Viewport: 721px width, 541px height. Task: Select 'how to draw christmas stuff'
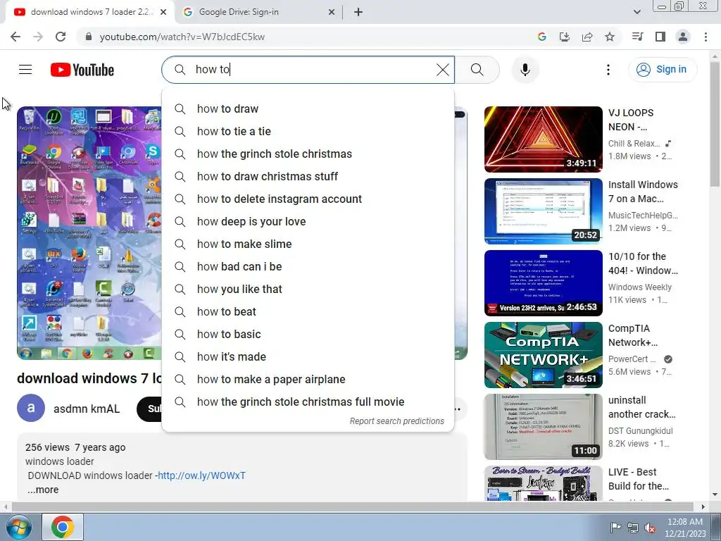pyautogui.click(x=308, y=176)
